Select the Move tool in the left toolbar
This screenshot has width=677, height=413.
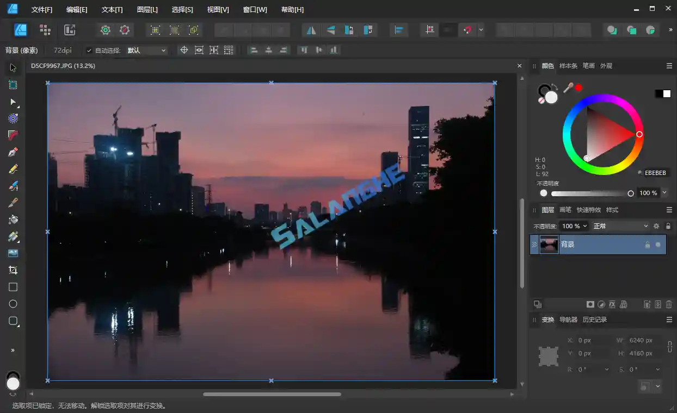click(13, 67)
